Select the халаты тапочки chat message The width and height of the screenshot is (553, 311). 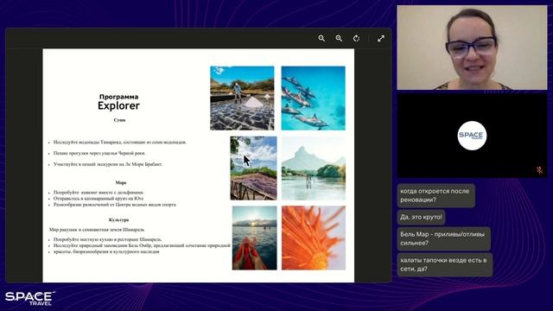tap(445, 264)
